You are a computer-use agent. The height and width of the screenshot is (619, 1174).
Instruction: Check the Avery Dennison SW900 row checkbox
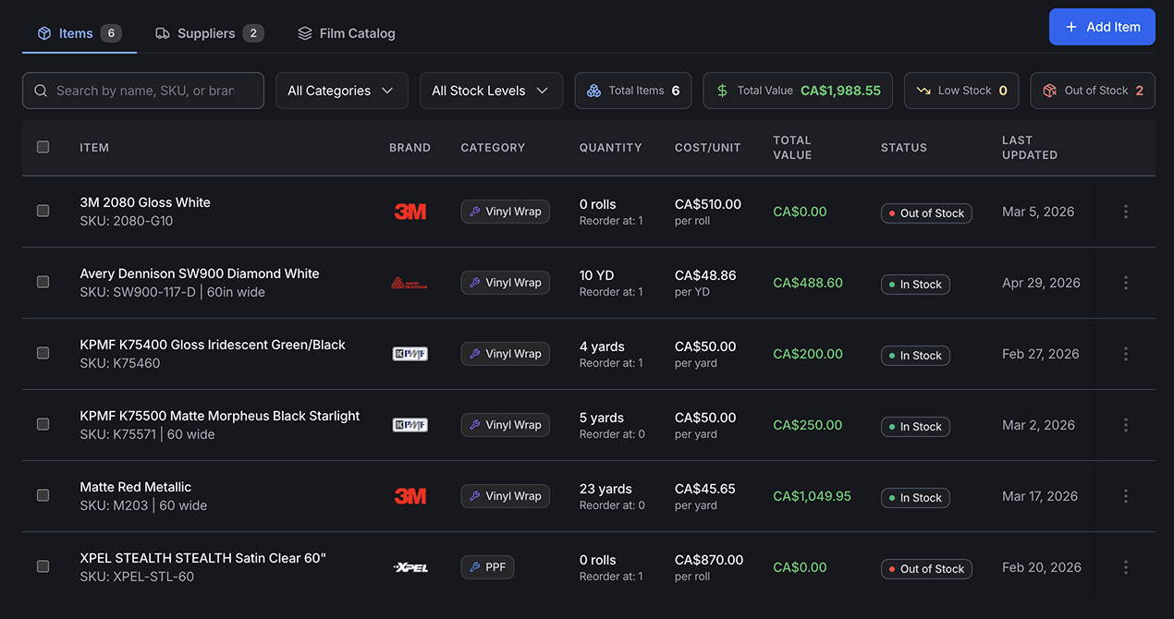pos(43,282)
